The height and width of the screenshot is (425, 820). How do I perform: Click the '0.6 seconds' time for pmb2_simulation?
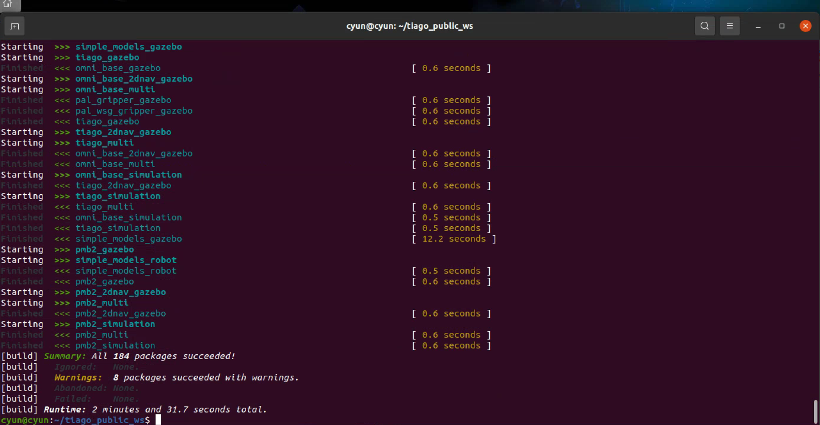(451, 345)
